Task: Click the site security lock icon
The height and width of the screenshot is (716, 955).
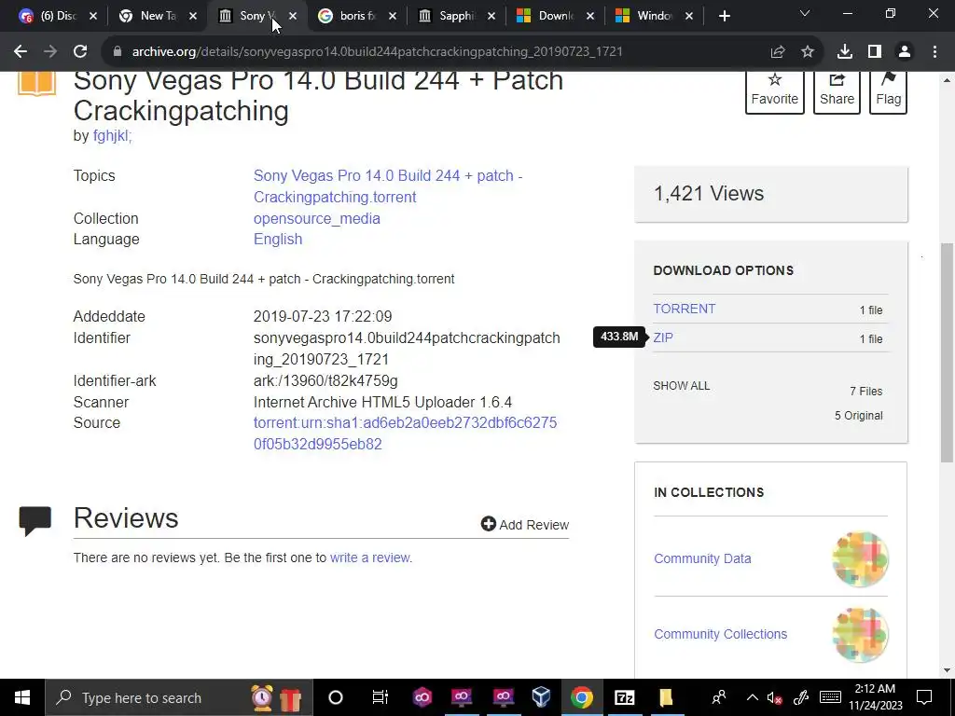Action: pos(118,52)
